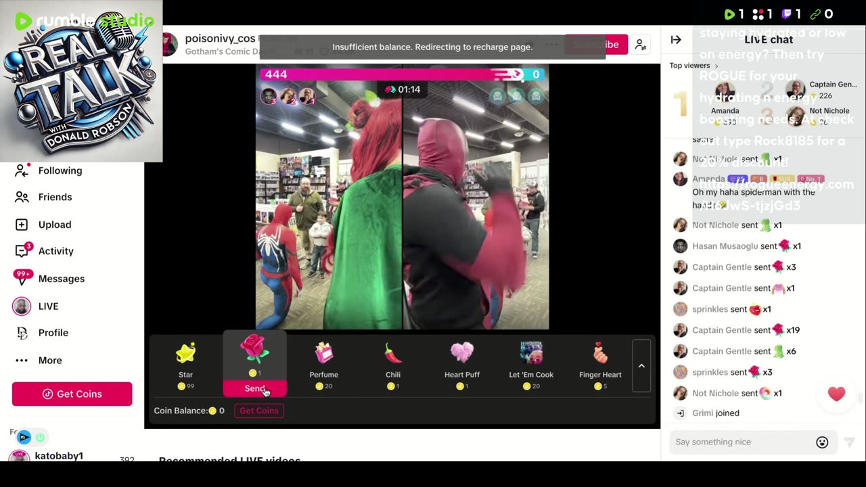The width and height of the screenshot is (866, 487).
Task: Click the Messages icon with 99+ badge
Action: coord(23,277)
